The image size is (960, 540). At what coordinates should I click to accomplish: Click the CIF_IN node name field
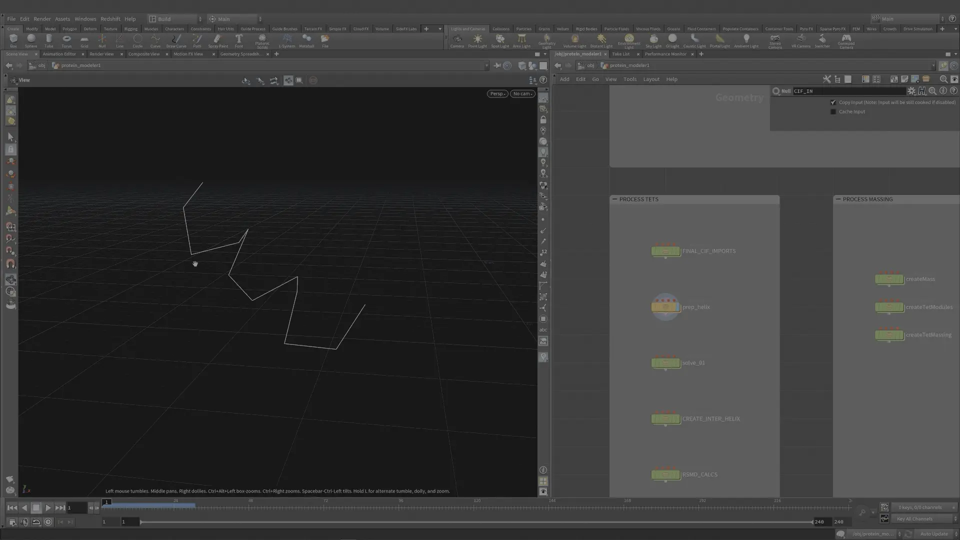(849, 91)
